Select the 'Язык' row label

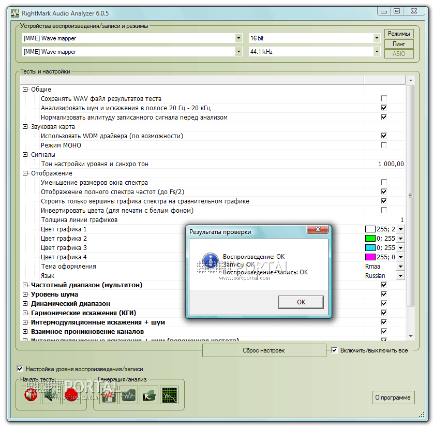[x=48, y=276]
